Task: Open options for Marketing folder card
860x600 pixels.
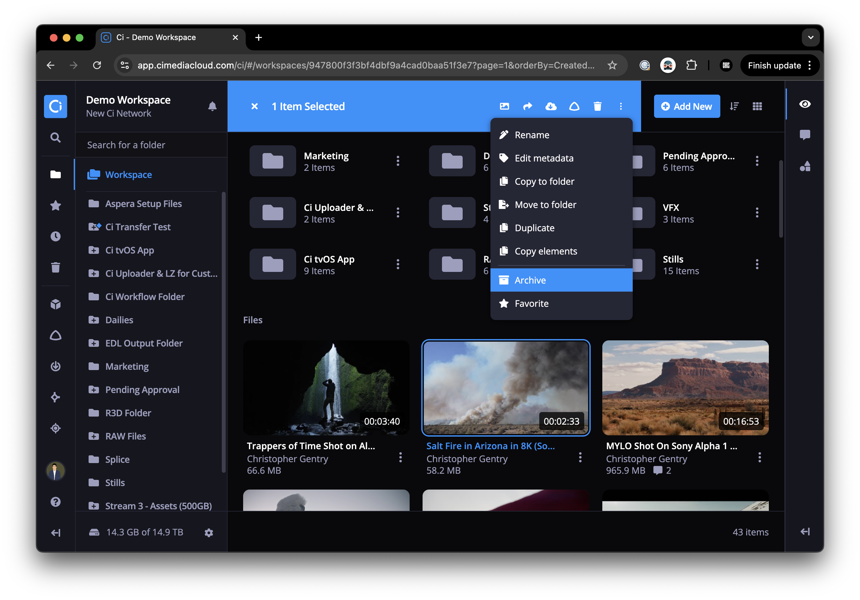Action: click(398, 161)
